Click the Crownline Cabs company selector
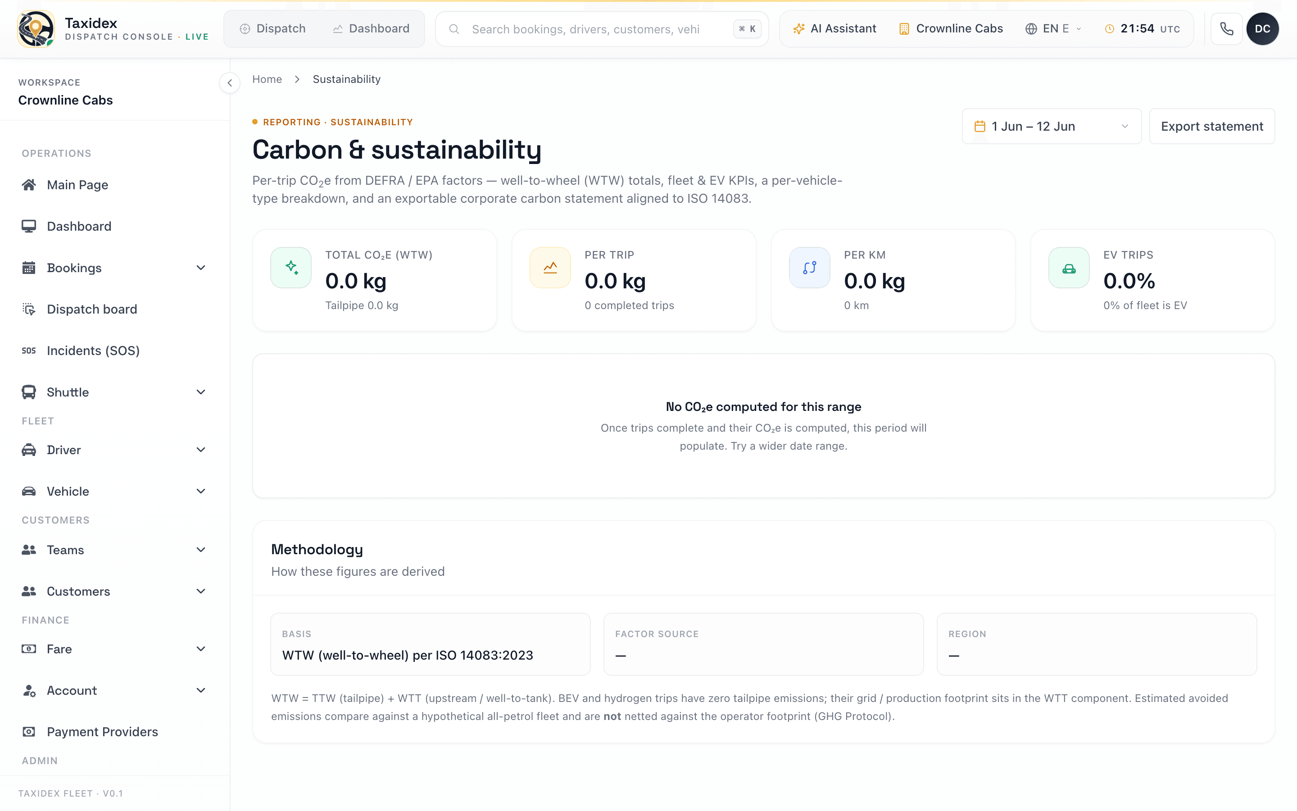The image size is (1297, 811). (x=951, y=29)
